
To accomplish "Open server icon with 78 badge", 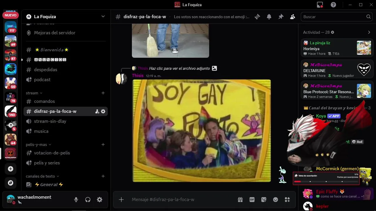I will click(x=11, y=97).
